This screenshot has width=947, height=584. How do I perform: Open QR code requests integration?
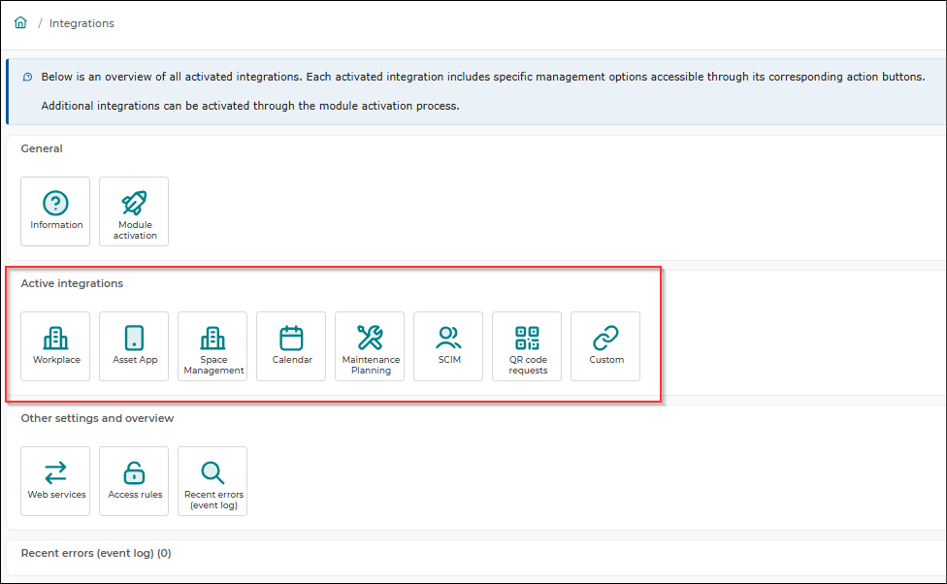[x=527, y=346]
